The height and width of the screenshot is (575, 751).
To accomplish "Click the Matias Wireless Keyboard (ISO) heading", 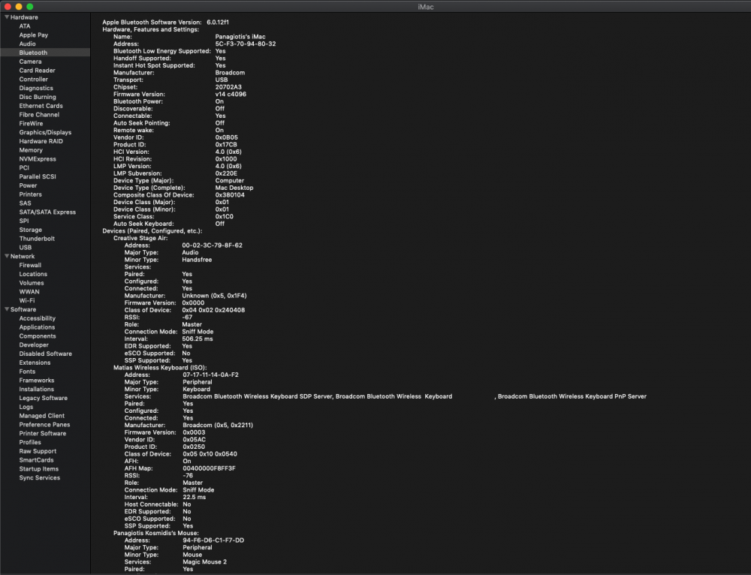I will coord(160,368).
